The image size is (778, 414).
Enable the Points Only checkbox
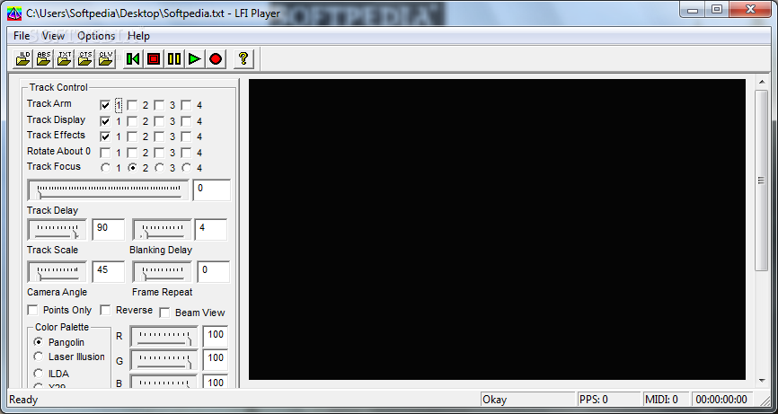(x=32, y=311)
